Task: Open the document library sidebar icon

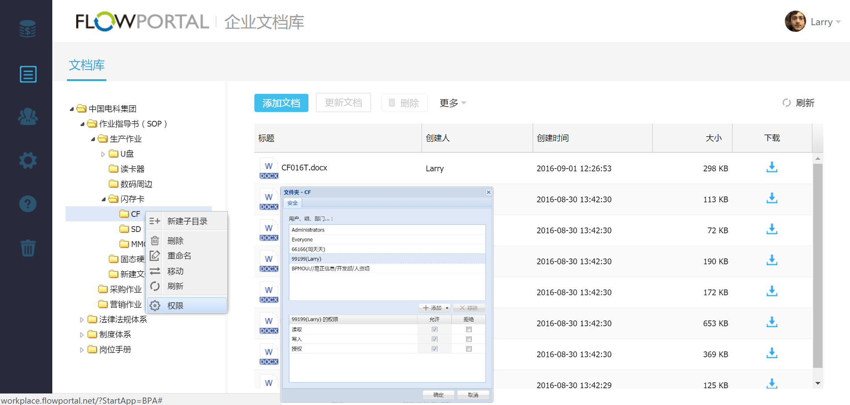Action: pyautogui.click(x=28, y=74)
